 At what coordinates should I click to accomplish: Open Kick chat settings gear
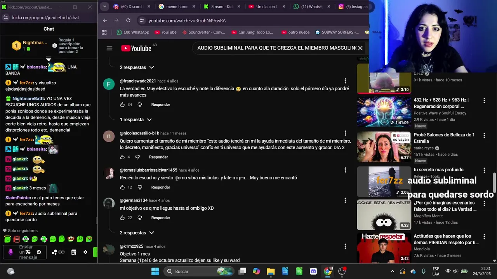pos(85,252)
